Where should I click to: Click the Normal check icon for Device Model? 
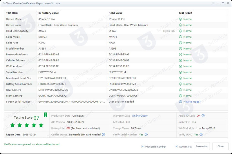coord(180,19)
